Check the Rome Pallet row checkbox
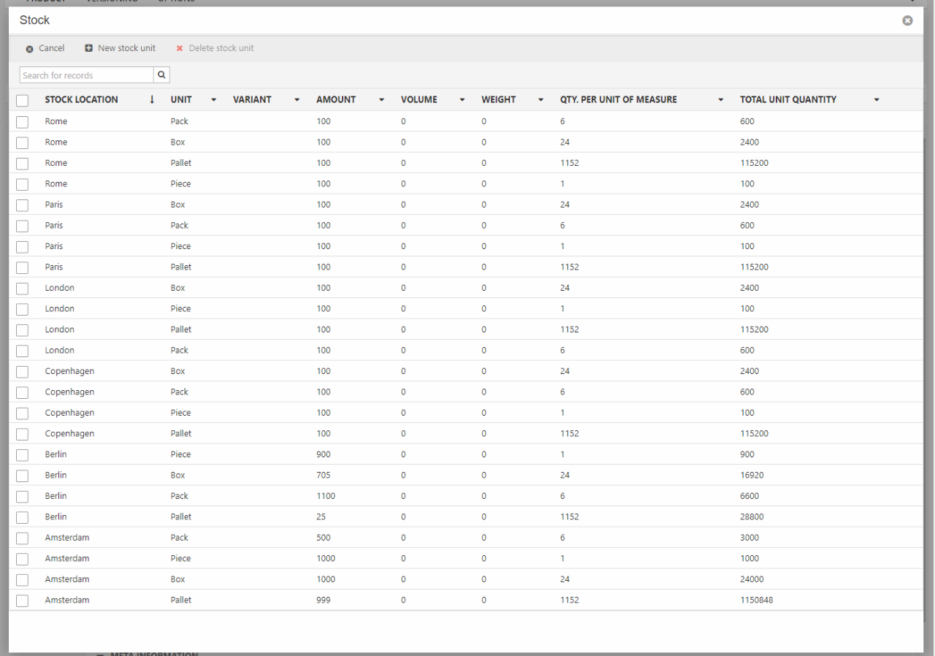The height and width of the screenshot is (656, 935). [22, 164]
